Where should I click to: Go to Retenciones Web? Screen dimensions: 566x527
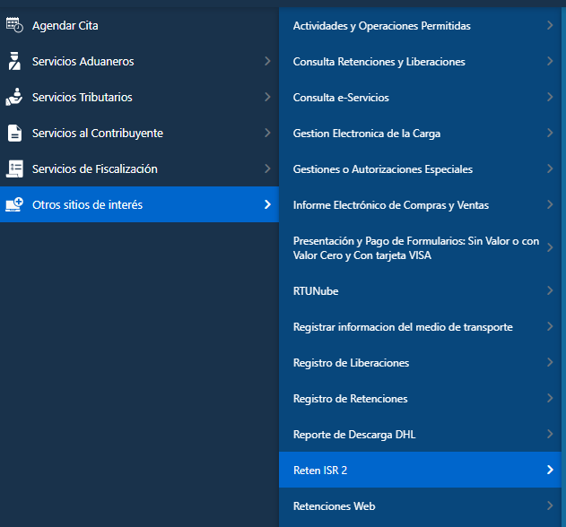(334, 506)
